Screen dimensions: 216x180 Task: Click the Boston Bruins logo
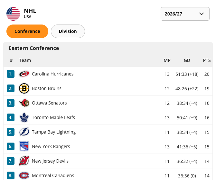[24, 88]
